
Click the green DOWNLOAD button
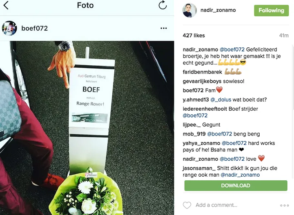(236, 186)
